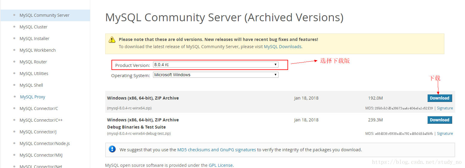Open Signature for debug-test zip
The width and height of the screenshot is (465, 168).
[445, 134]
